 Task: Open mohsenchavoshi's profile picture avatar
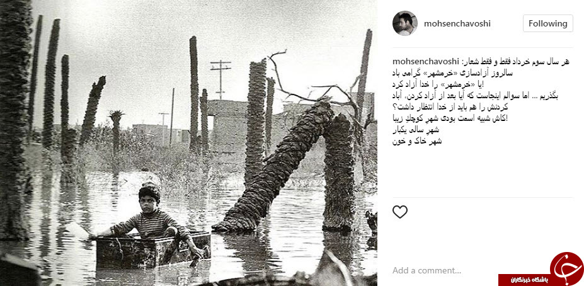click(405, 23)
